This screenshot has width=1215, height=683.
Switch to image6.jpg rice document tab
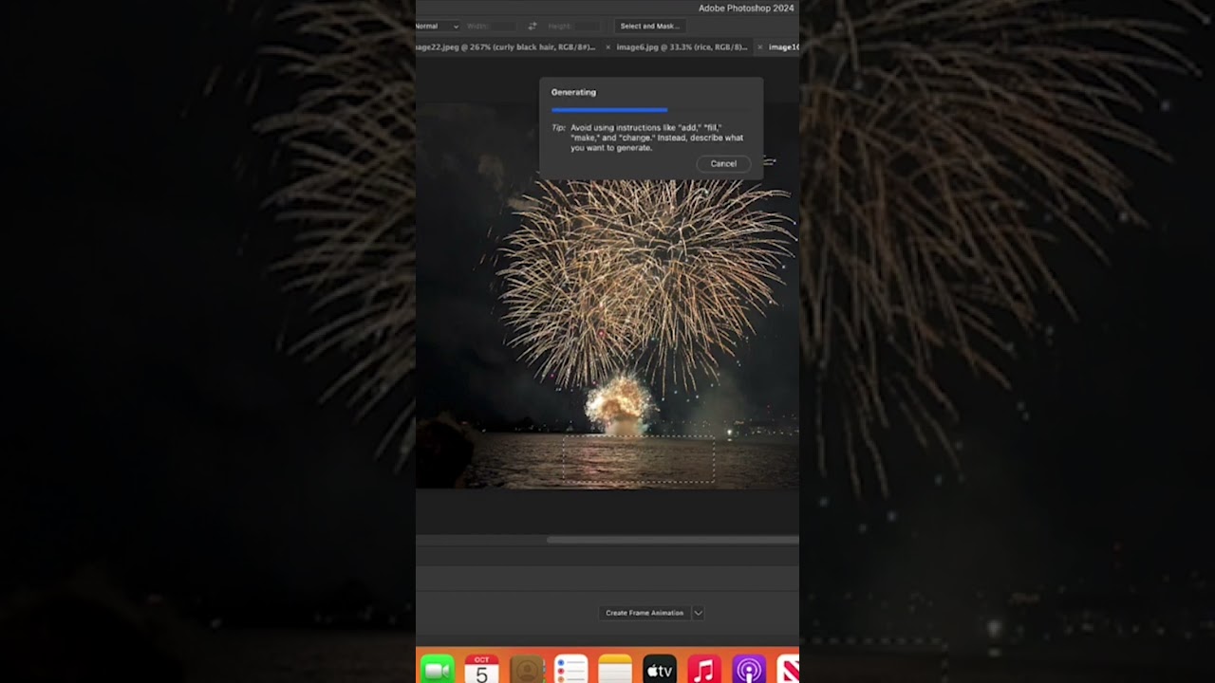coord(682,46)
